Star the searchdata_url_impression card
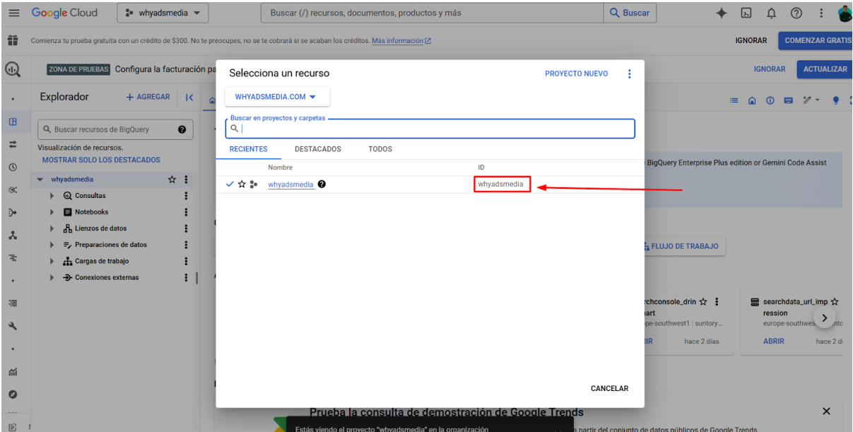The image size is (853, 432). tap(835, 302)
